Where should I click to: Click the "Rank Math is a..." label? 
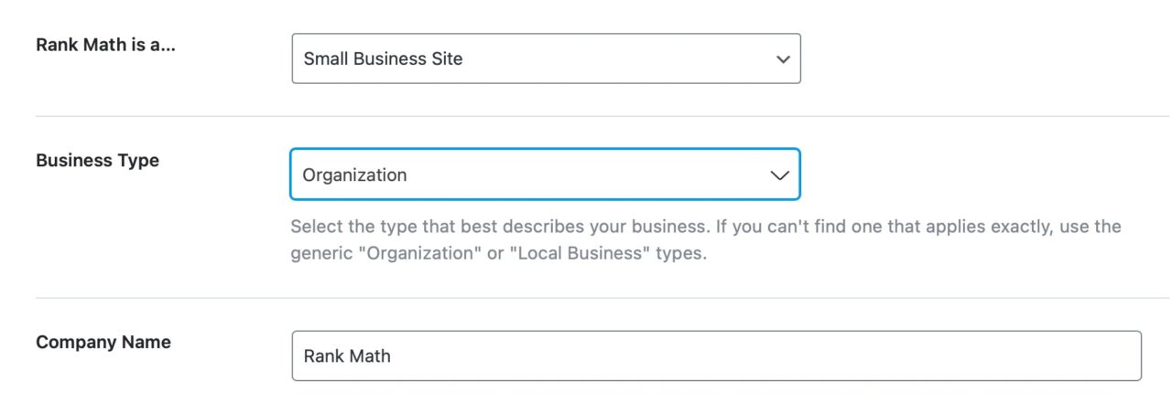105,45
